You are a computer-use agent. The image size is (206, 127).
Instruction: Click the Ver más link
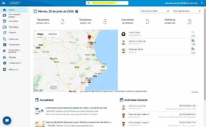click(x=195, y=92)
